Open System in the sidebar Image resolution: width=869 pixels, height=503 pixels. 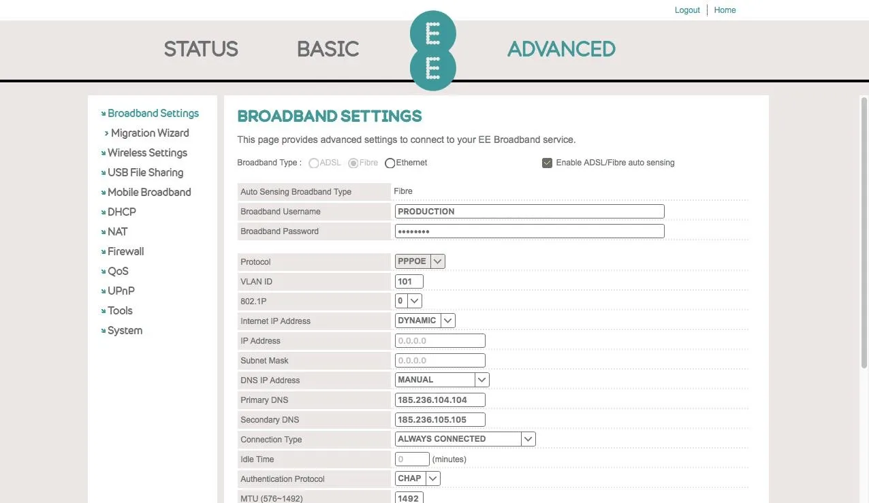click(125, 330)
